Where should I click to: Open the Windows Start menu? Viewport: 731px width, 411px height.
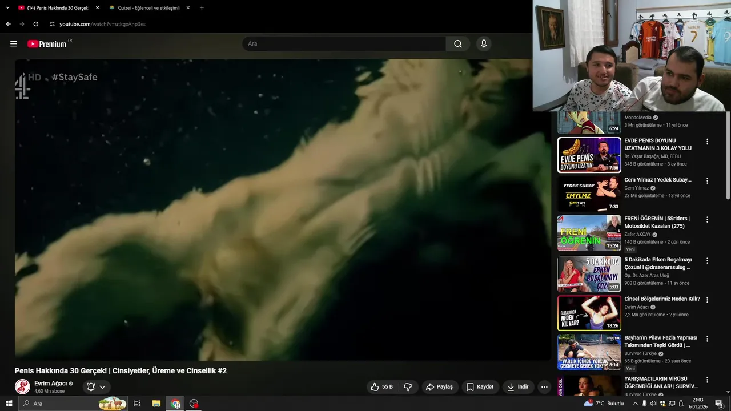(x=9, y=404)
